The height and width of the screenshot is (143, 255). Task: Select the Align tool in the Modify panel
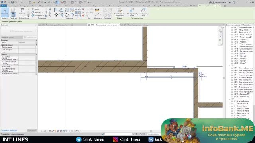56,10
